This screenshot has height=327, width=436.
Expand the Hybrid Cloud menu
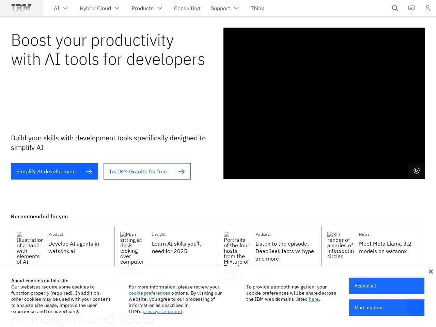(x=99, y=8)
